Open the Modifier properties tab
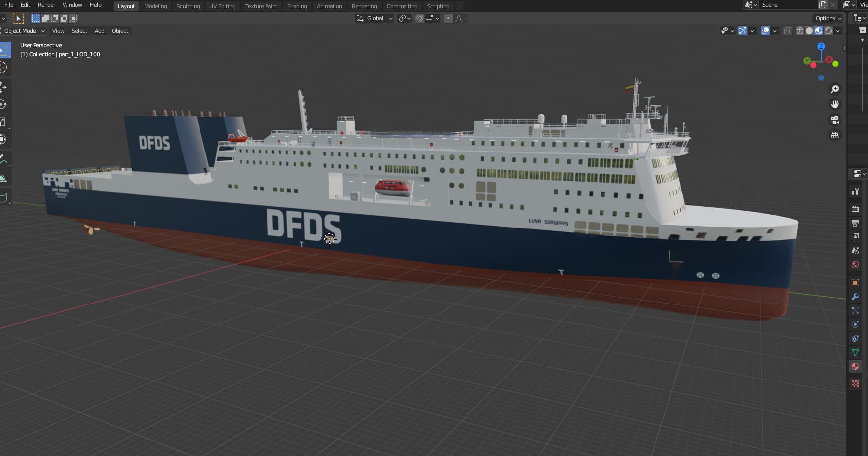 (x=855, y=297)
